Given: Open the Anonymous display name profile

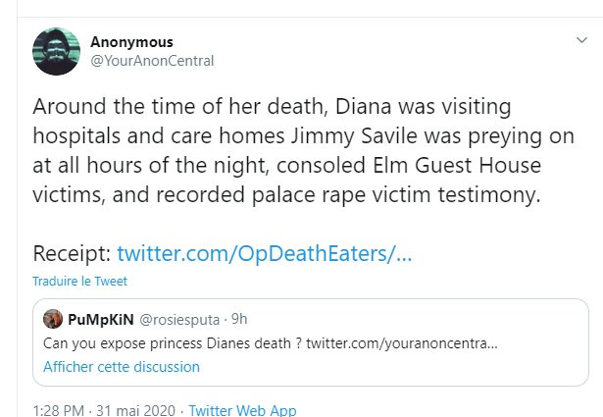Looking at the screenshot, I should (x=131, y=42).
